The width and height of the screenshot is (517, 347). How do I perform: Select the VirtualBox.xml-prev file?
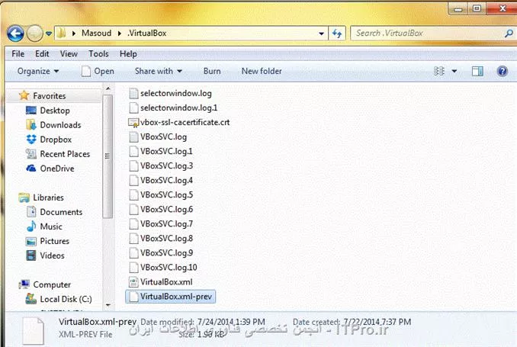tap(171, 297)
